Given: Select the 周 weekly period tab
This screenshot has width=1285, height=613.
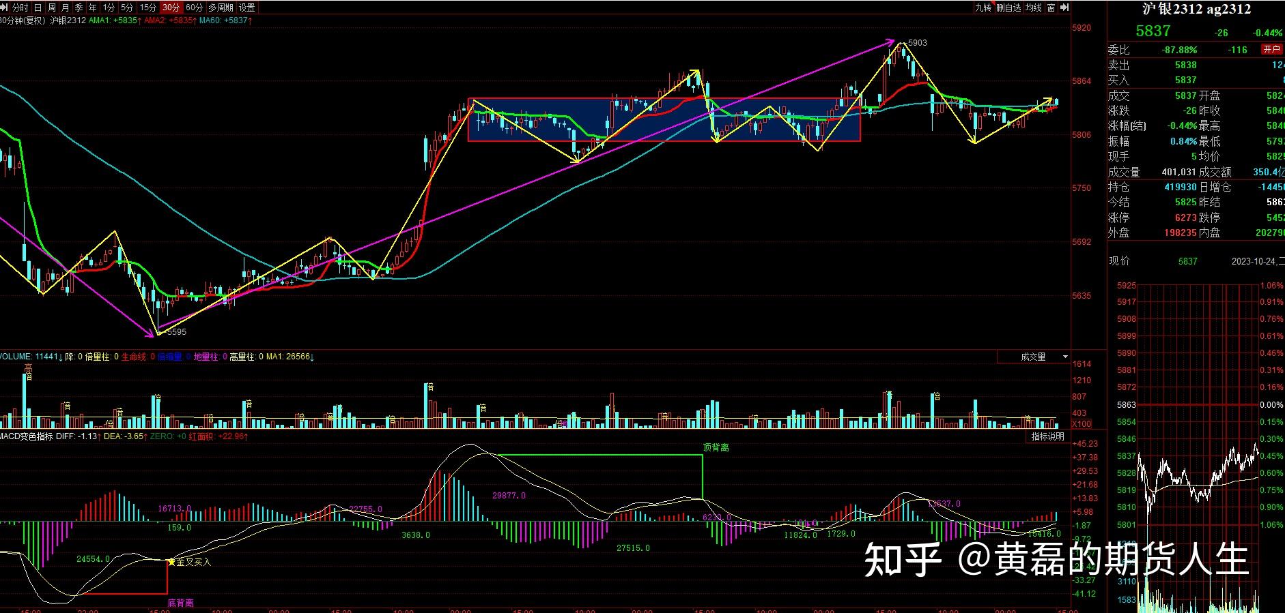Looking at the screenshot, I should [x=52, y=8].
